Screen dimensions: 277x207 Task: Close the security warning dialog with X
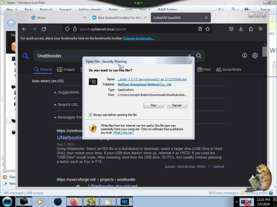pos(190,61)
